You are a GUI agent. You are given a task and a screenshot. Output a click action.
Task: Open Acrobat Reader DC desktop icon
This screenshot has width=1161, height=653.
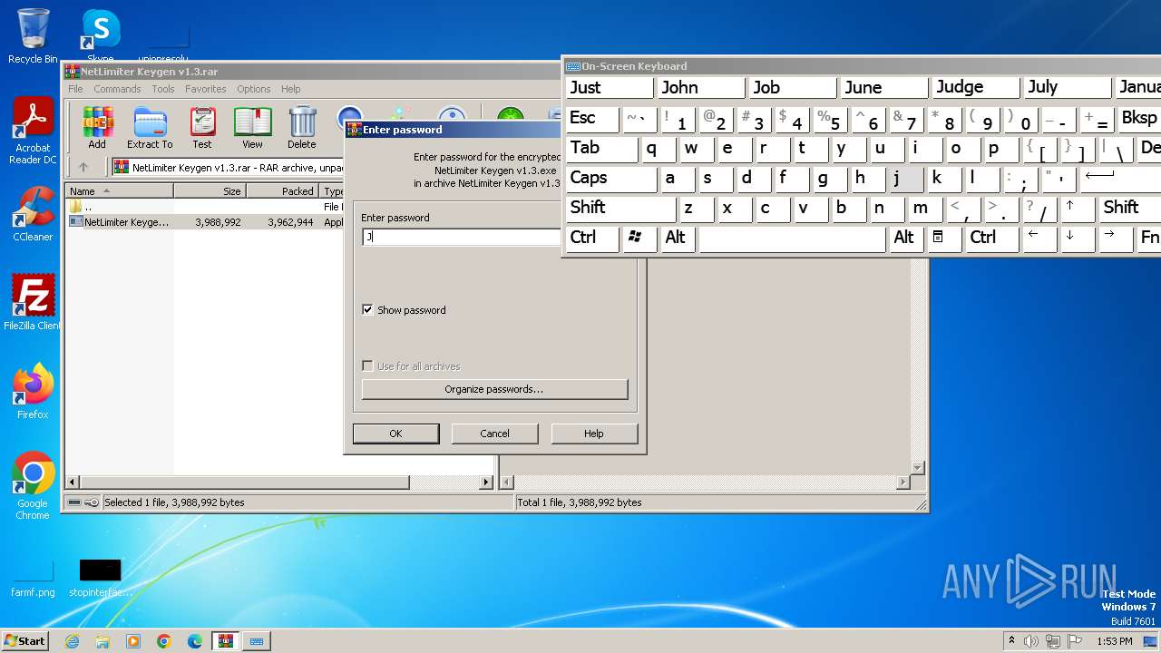click(x=33, y=132)
